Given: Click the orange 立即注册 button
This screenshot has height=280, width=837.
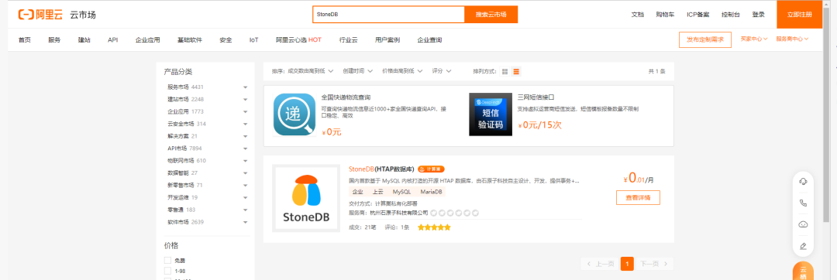Looking at the screenshot, I should coord(799,15).
